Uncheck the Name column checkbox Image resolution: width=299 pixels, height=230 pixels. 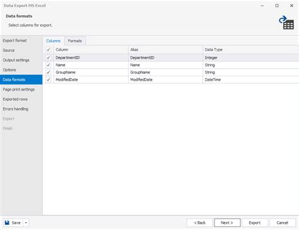pyautogui.click(x=49, y=65)
